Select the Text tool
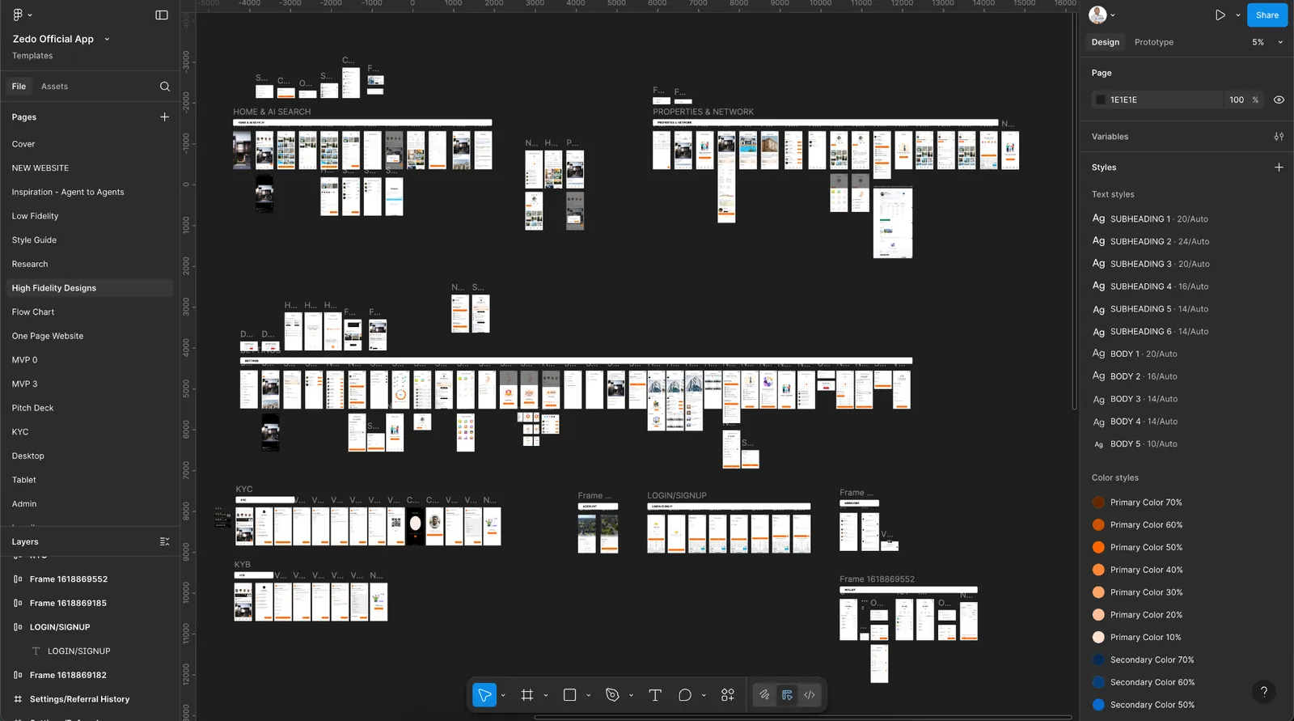Image resolution: width=1294 pixels, height=721 pixels. click(x=655, y=695)
